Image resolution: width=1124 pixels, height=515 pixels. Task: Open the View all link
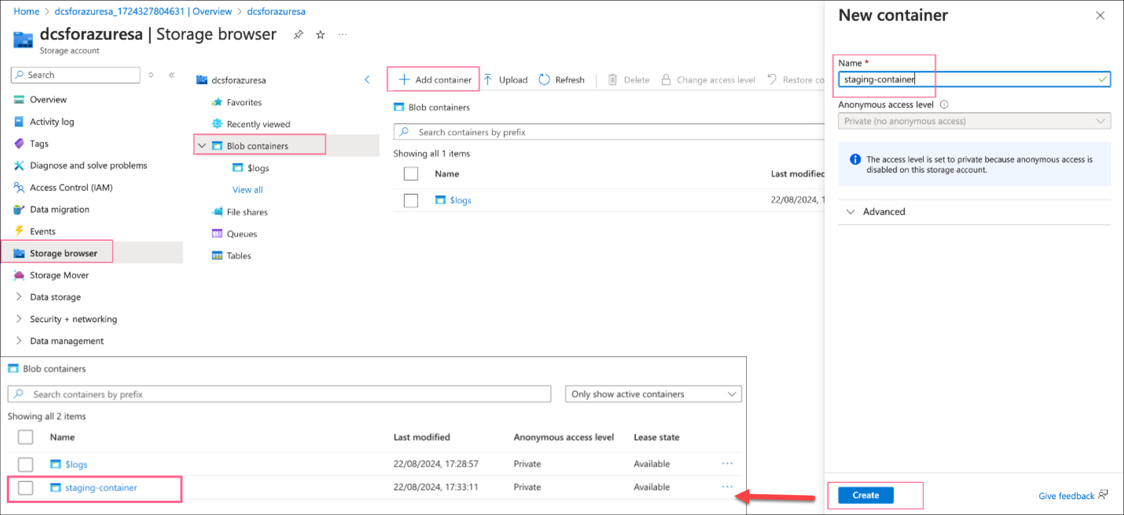point(247,190)
